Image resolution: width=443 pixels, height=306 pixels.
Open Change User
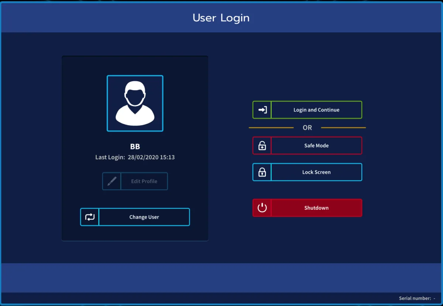135,217
